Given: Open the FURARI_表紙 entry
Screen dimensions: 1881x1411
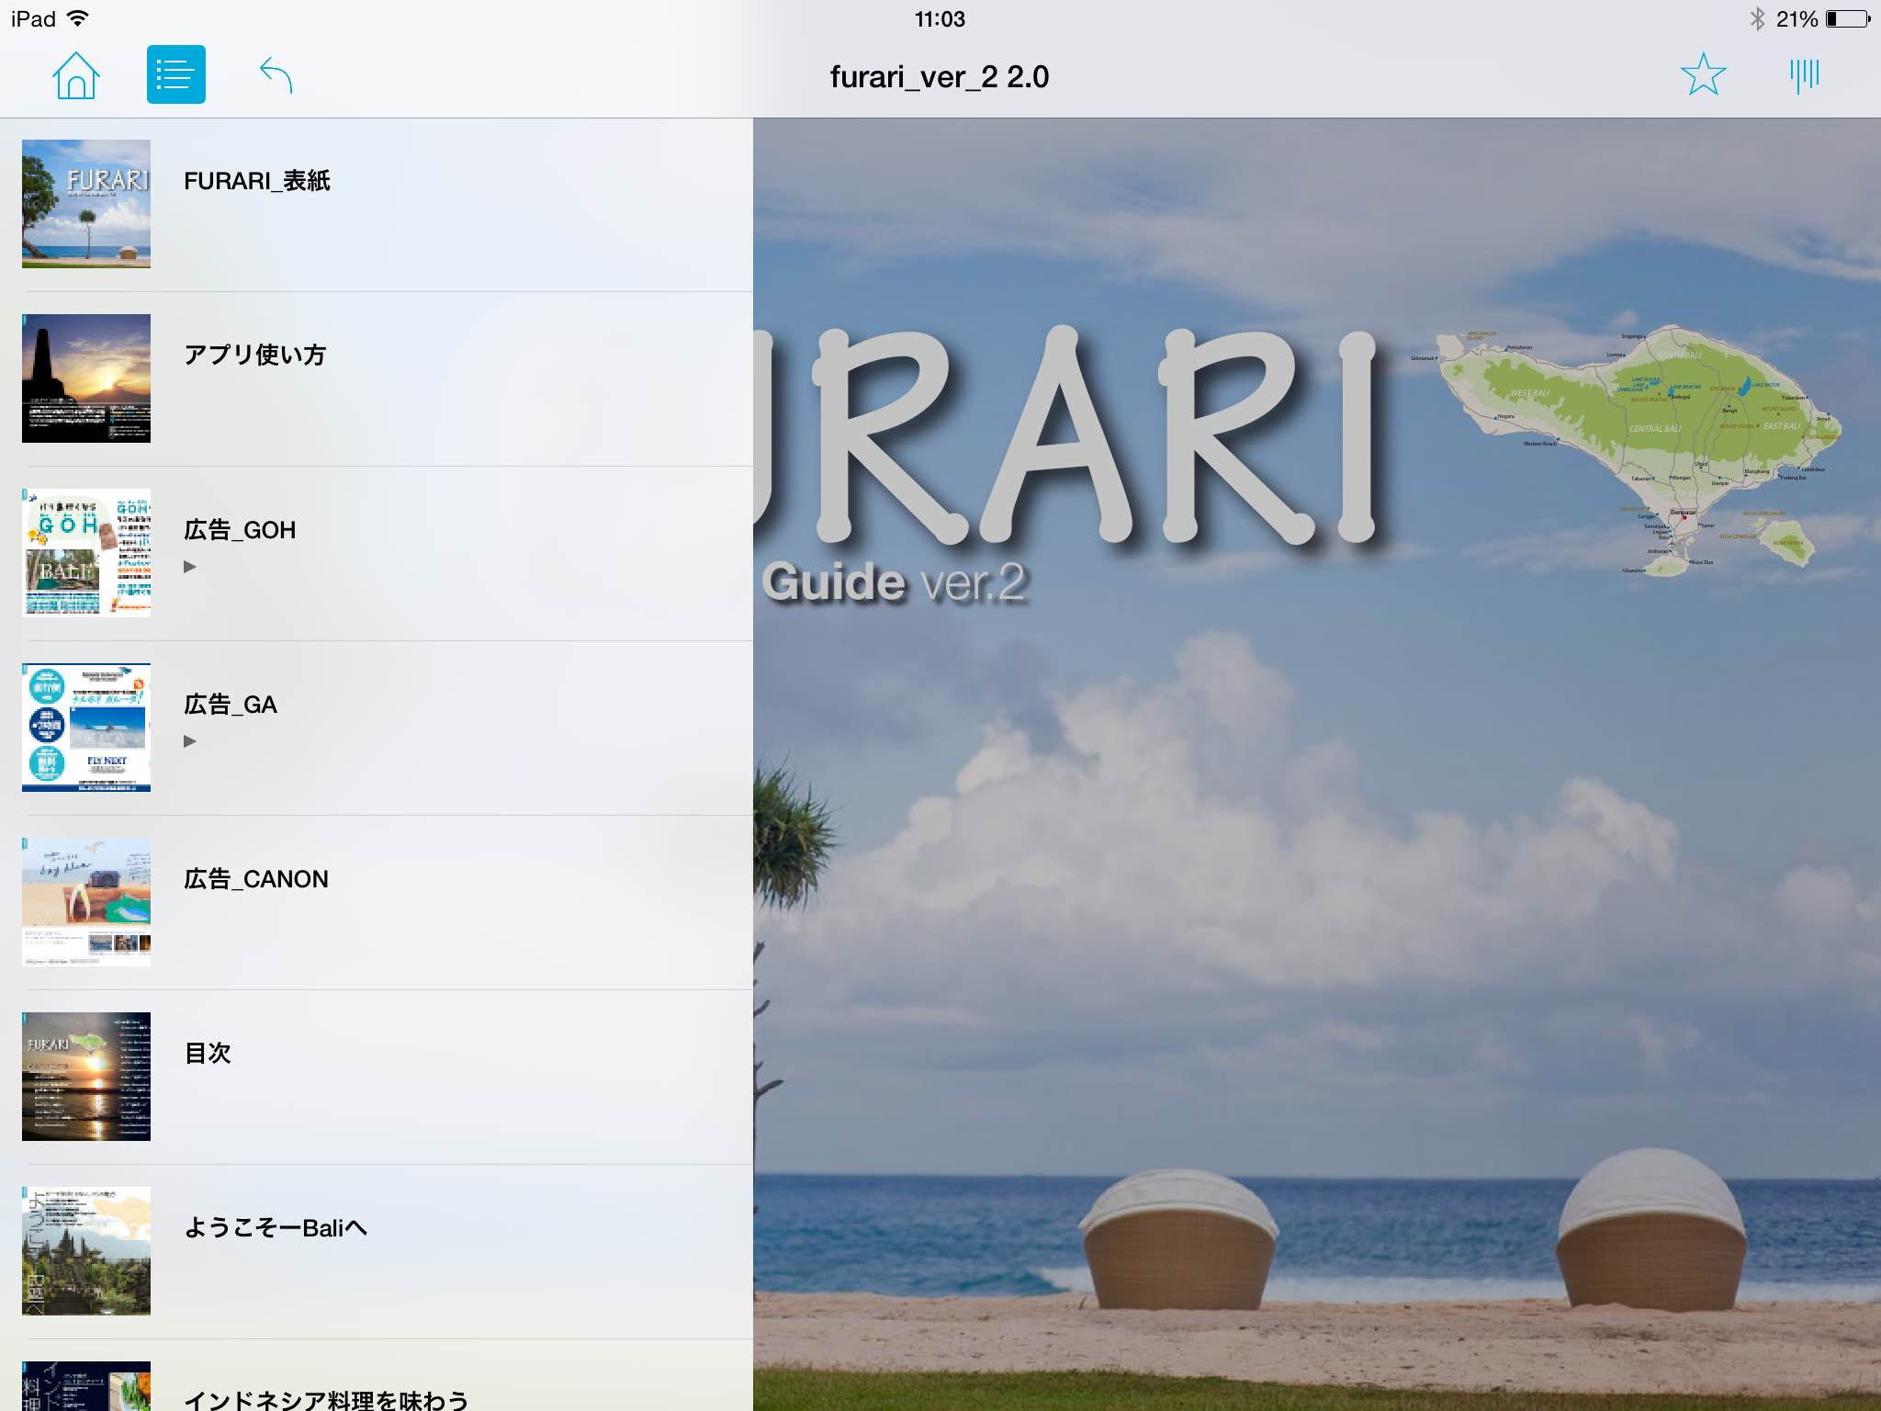Looking at the screenshot, I should click(257, 181).
